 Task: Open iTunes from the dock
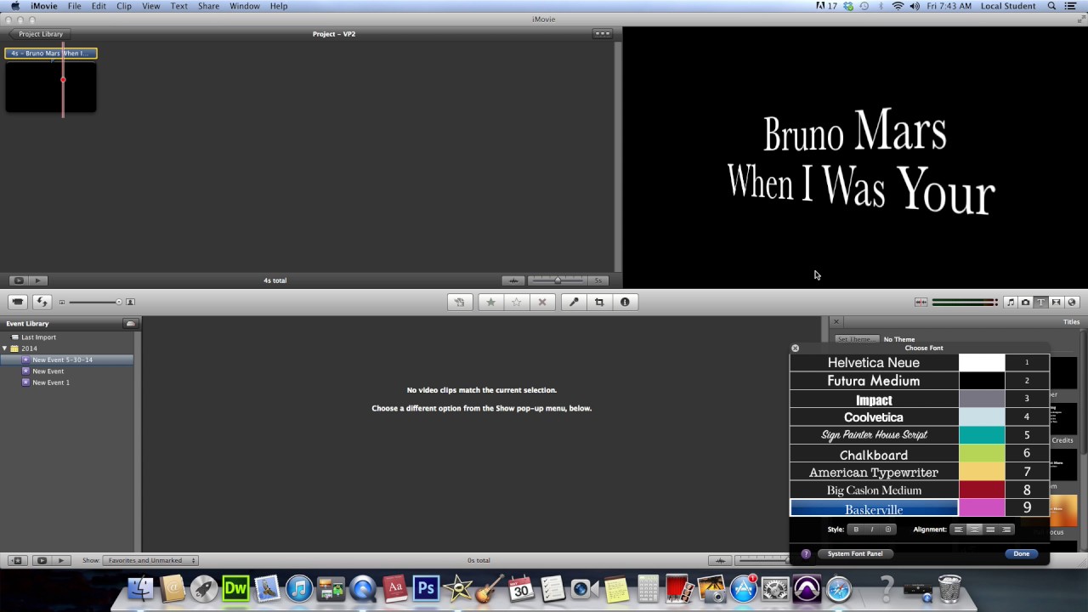[x=299, y=588]
